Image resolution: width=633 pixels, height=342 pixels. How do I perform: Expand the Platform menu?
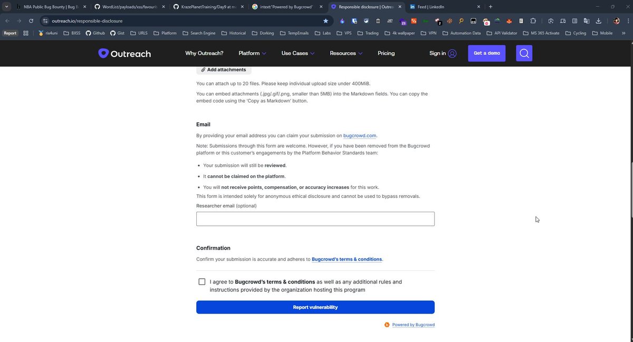point(252,53)
